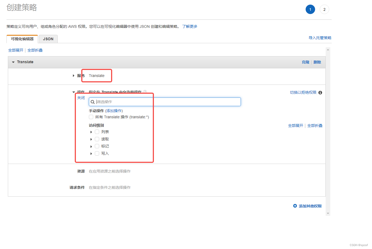The height and width of the screenshot is (249, 372).
Task: Expand the 写入 access level arrow
Action: point(91,154)
